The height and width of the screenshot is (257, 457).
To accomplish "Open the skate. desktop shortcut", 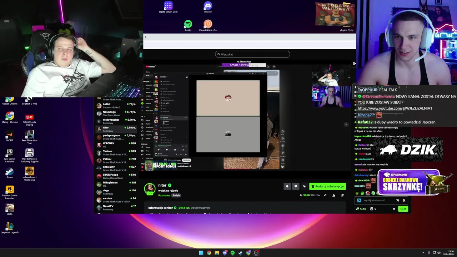I will click(10, 209).
